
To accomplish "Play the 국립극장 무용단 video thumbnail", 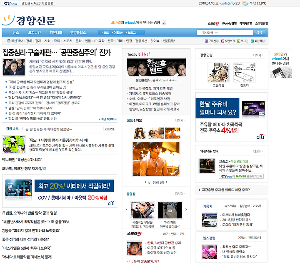I will (x=142, y=210).
